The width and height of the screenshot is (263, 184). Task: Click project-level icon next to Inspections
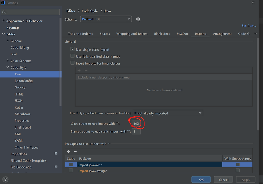56,153
